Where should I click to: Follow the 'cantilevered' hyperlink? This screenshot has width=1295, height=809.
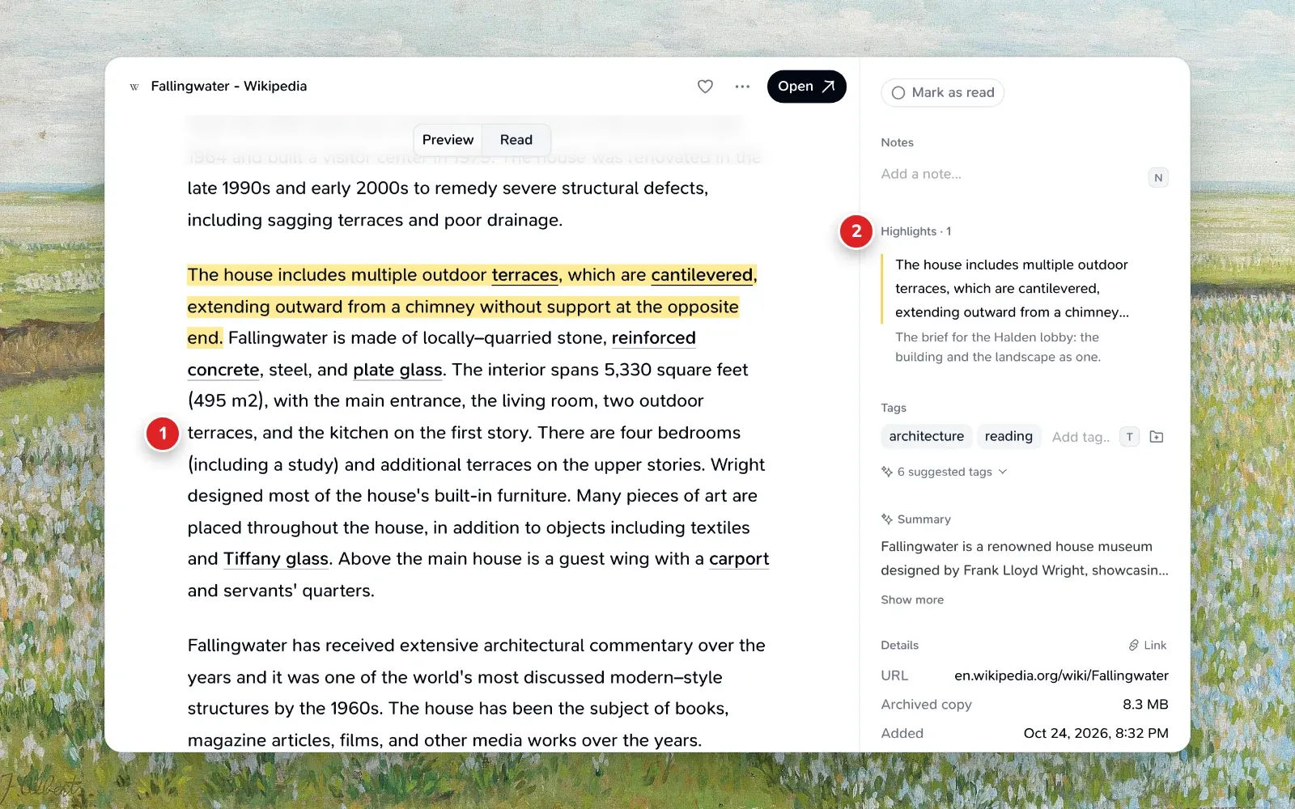tap(702, 275)
